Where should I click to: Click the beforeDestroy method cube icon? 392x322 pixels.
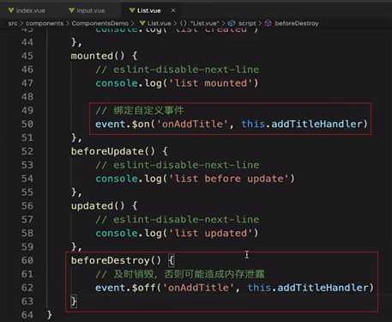(268, 23)
